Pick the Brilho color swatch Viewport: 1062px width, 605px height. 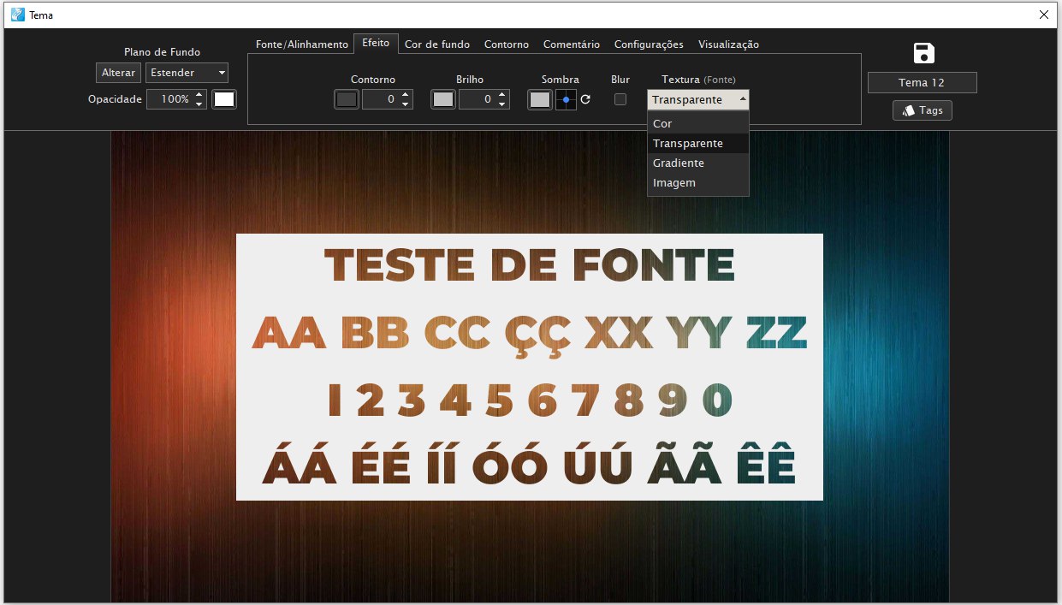443,99
